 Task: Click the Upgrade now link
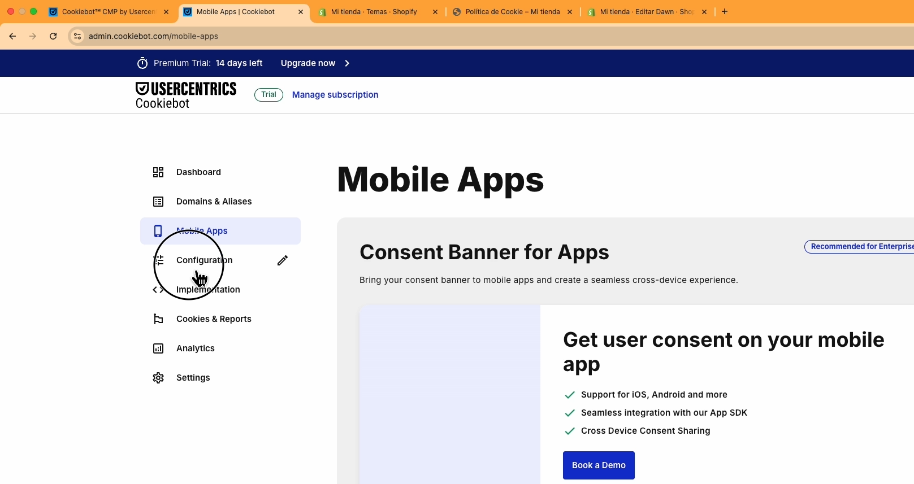click(x=308, y=63)
